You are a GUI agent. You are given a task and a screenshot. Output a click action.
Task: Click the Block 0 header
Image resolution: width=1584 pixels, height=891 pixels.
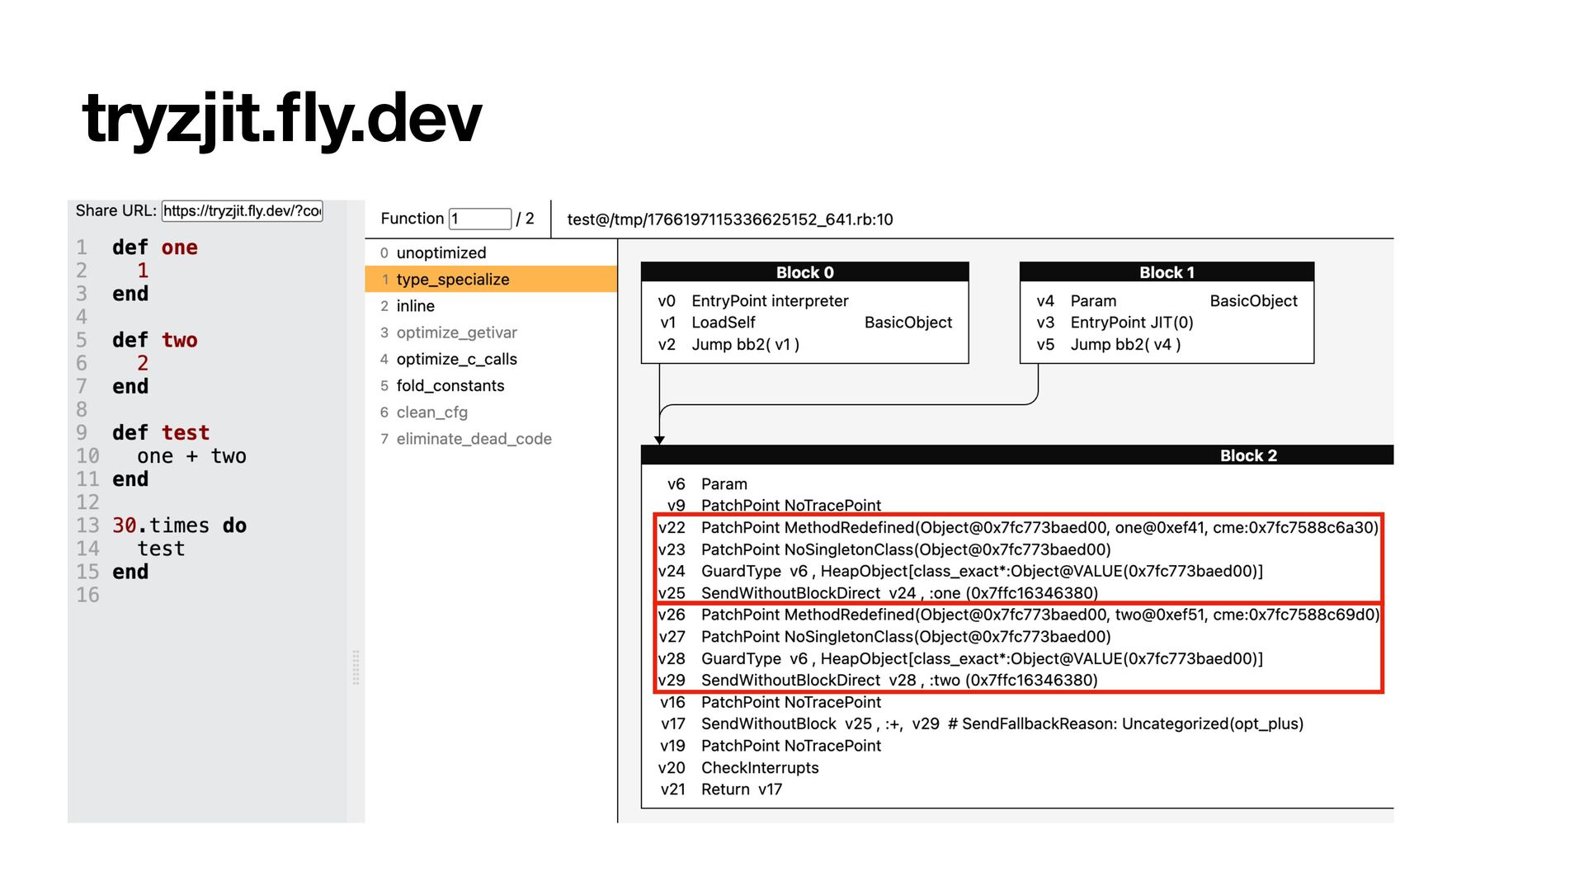tap(804, 272)
